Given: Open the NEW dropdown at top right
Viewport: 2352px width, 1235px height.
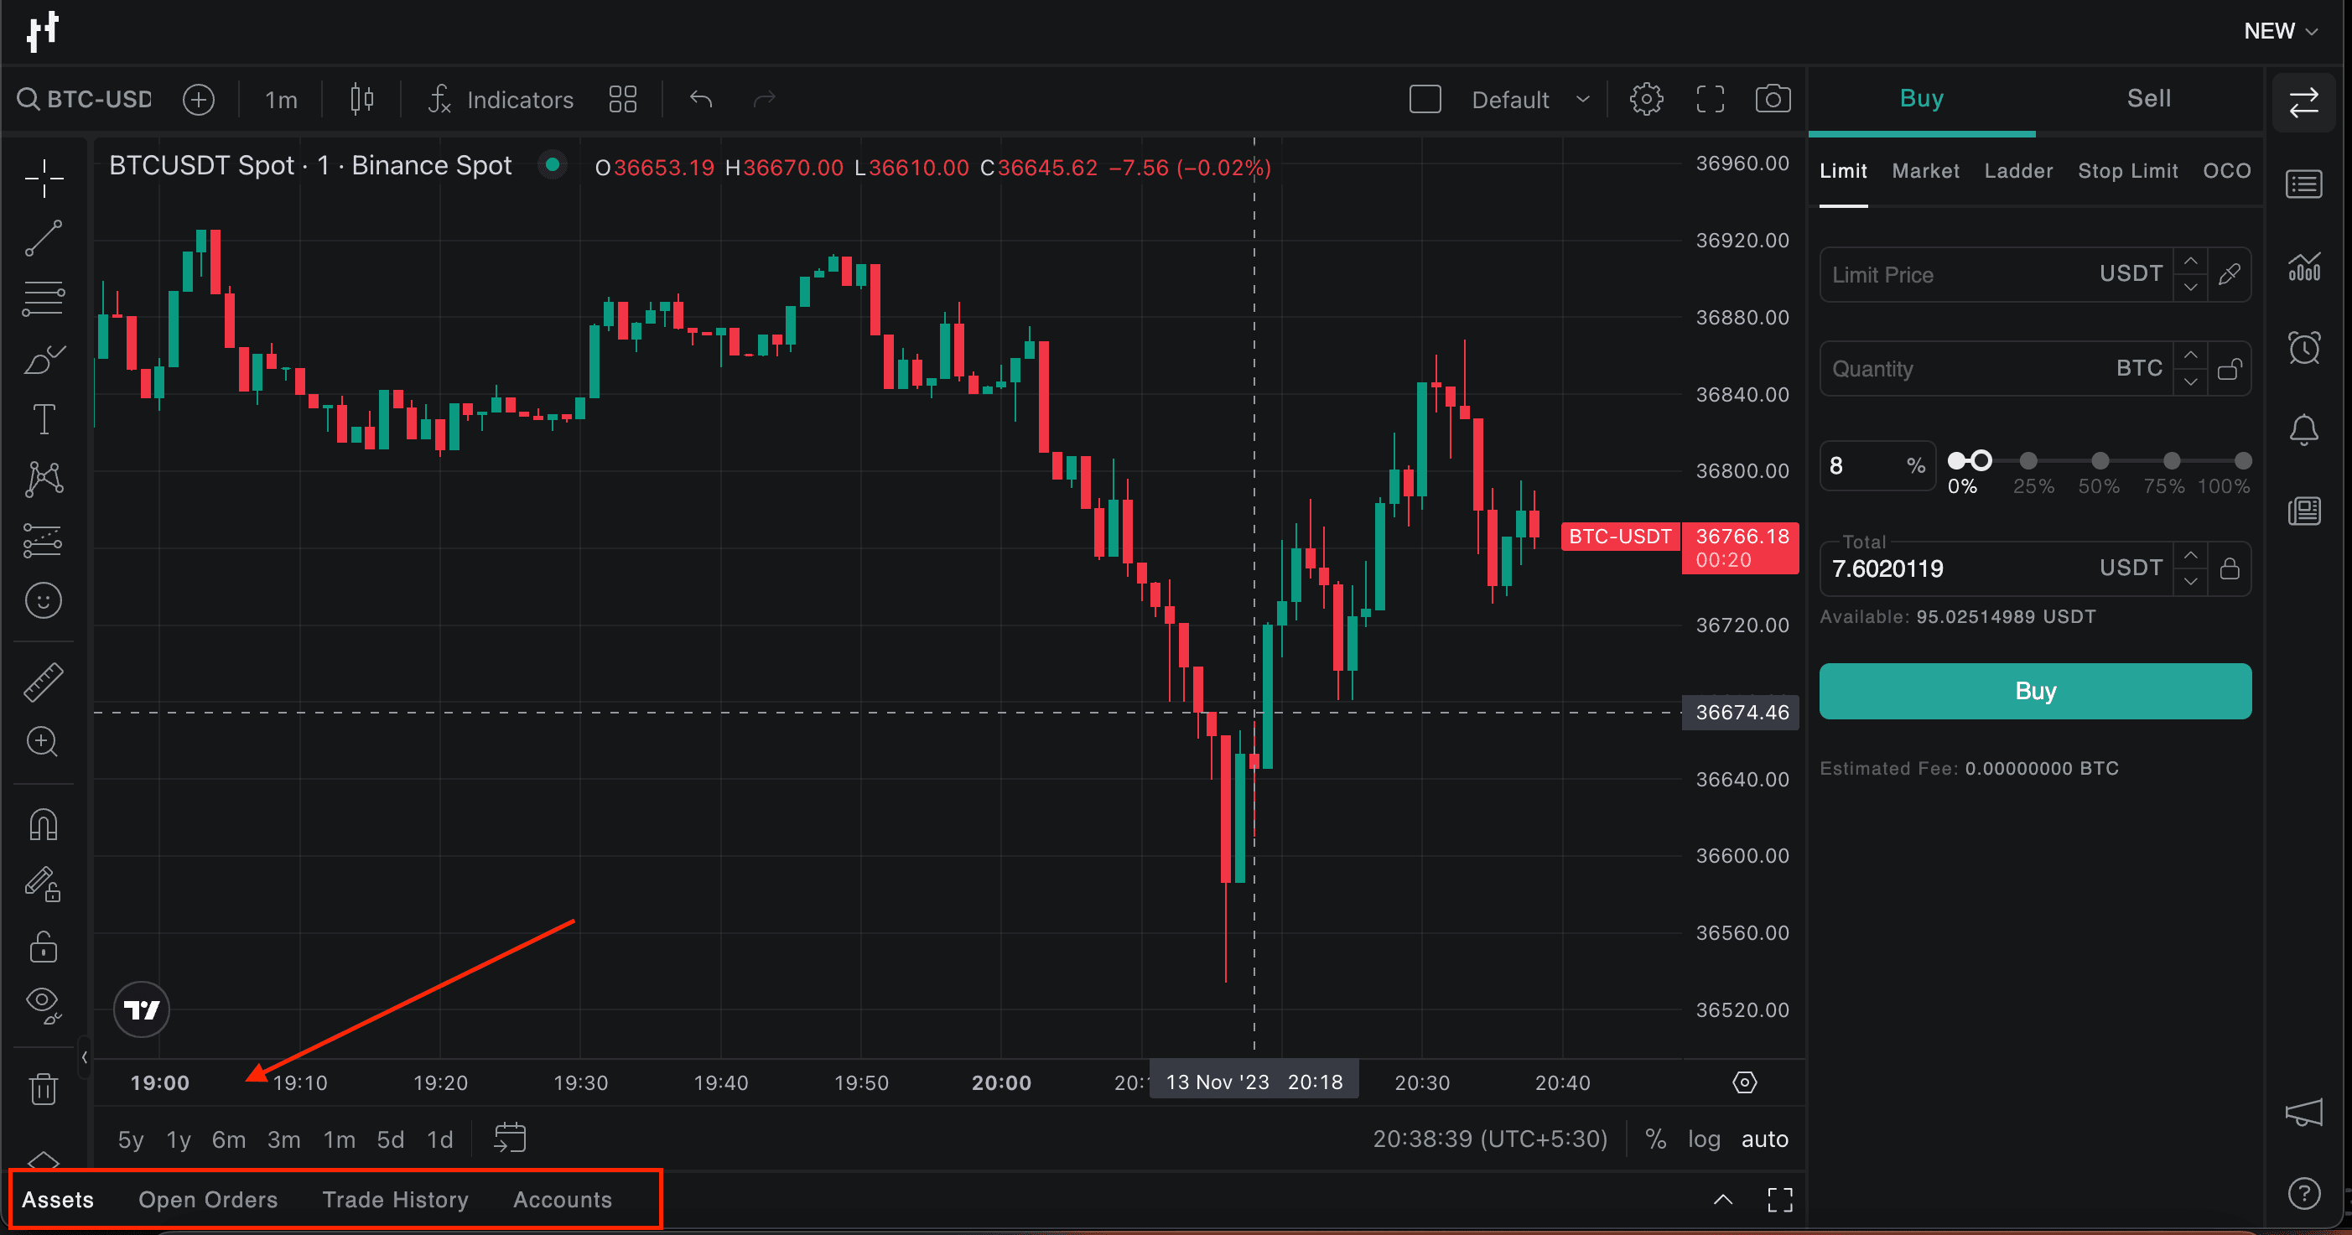Looking at the screenshot, I should 2279,30.
